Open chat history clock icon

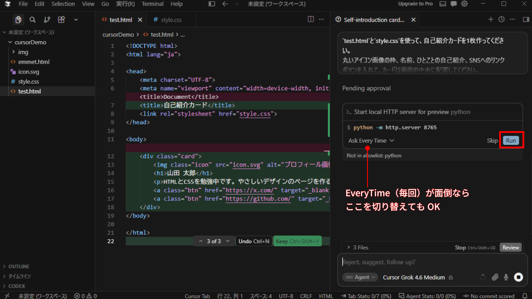click(x=501, y=19)
